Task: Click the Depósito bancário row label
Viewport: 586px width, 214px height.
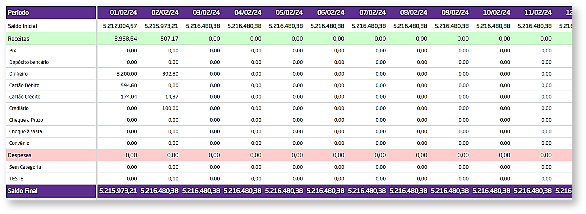Action: [29, 62]
